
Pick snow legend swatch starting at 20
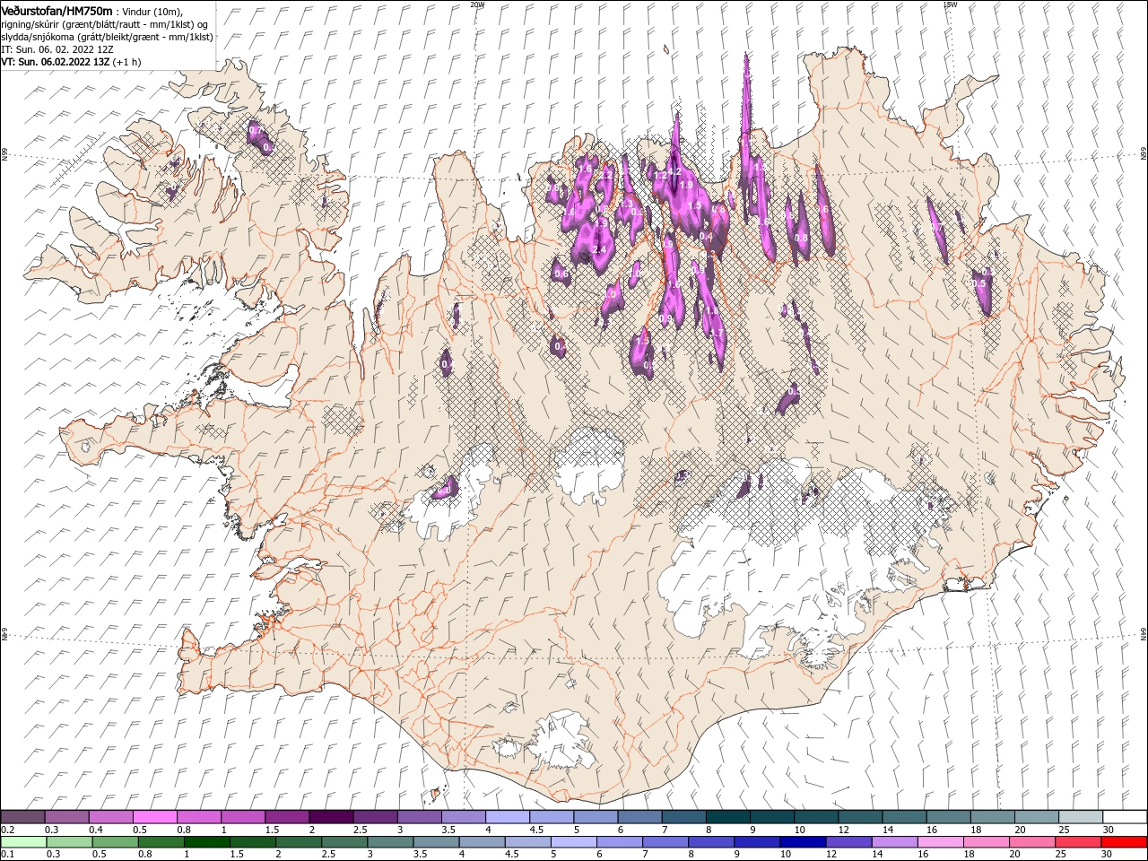[x=1036, y=817]
